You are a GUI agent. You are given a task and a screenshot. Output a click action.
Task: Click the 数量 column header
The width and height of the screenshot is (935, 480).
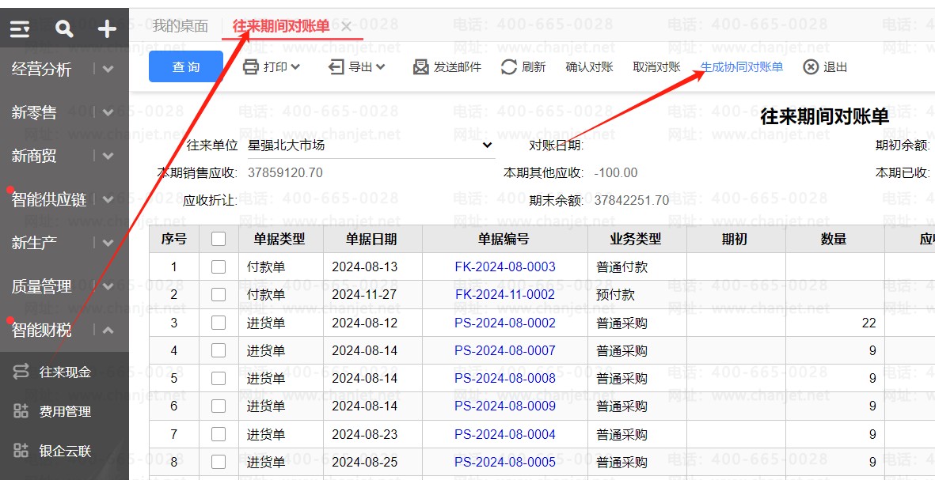tap(834, 239)
